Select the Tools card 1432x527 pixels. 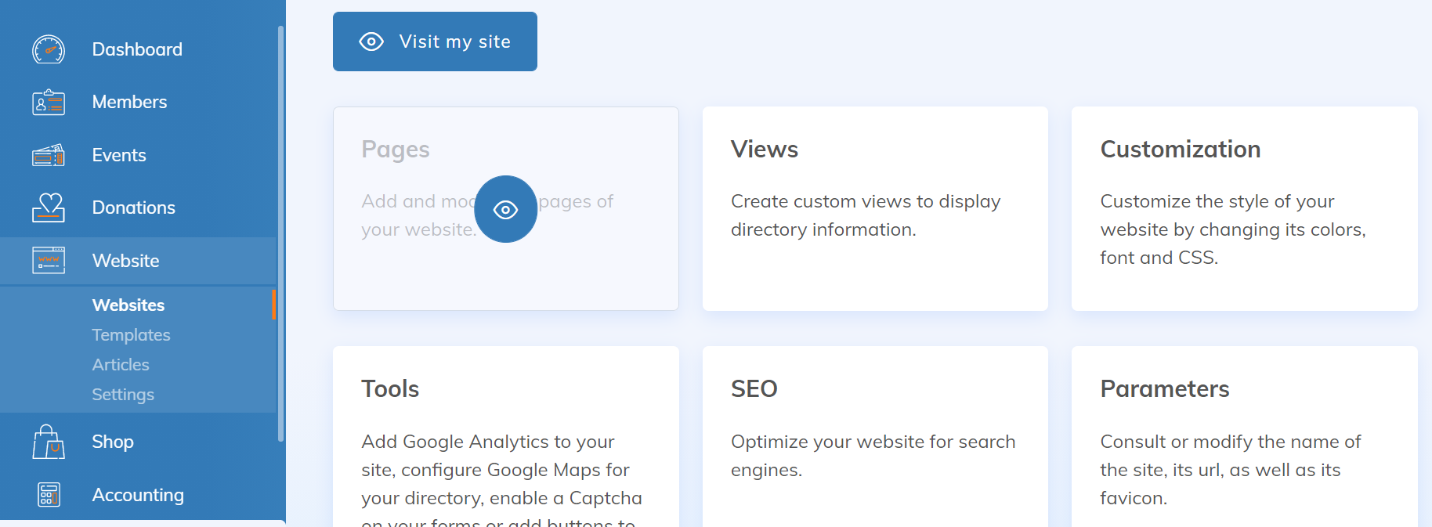tap(505, 435)
